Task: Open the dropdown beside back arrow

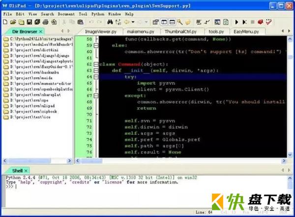Action: (x=133, y=22)
